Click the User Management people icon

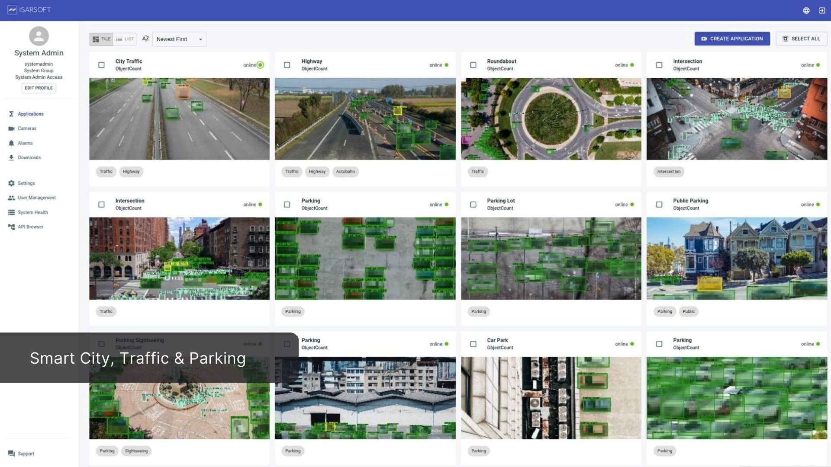pos(11,198)
